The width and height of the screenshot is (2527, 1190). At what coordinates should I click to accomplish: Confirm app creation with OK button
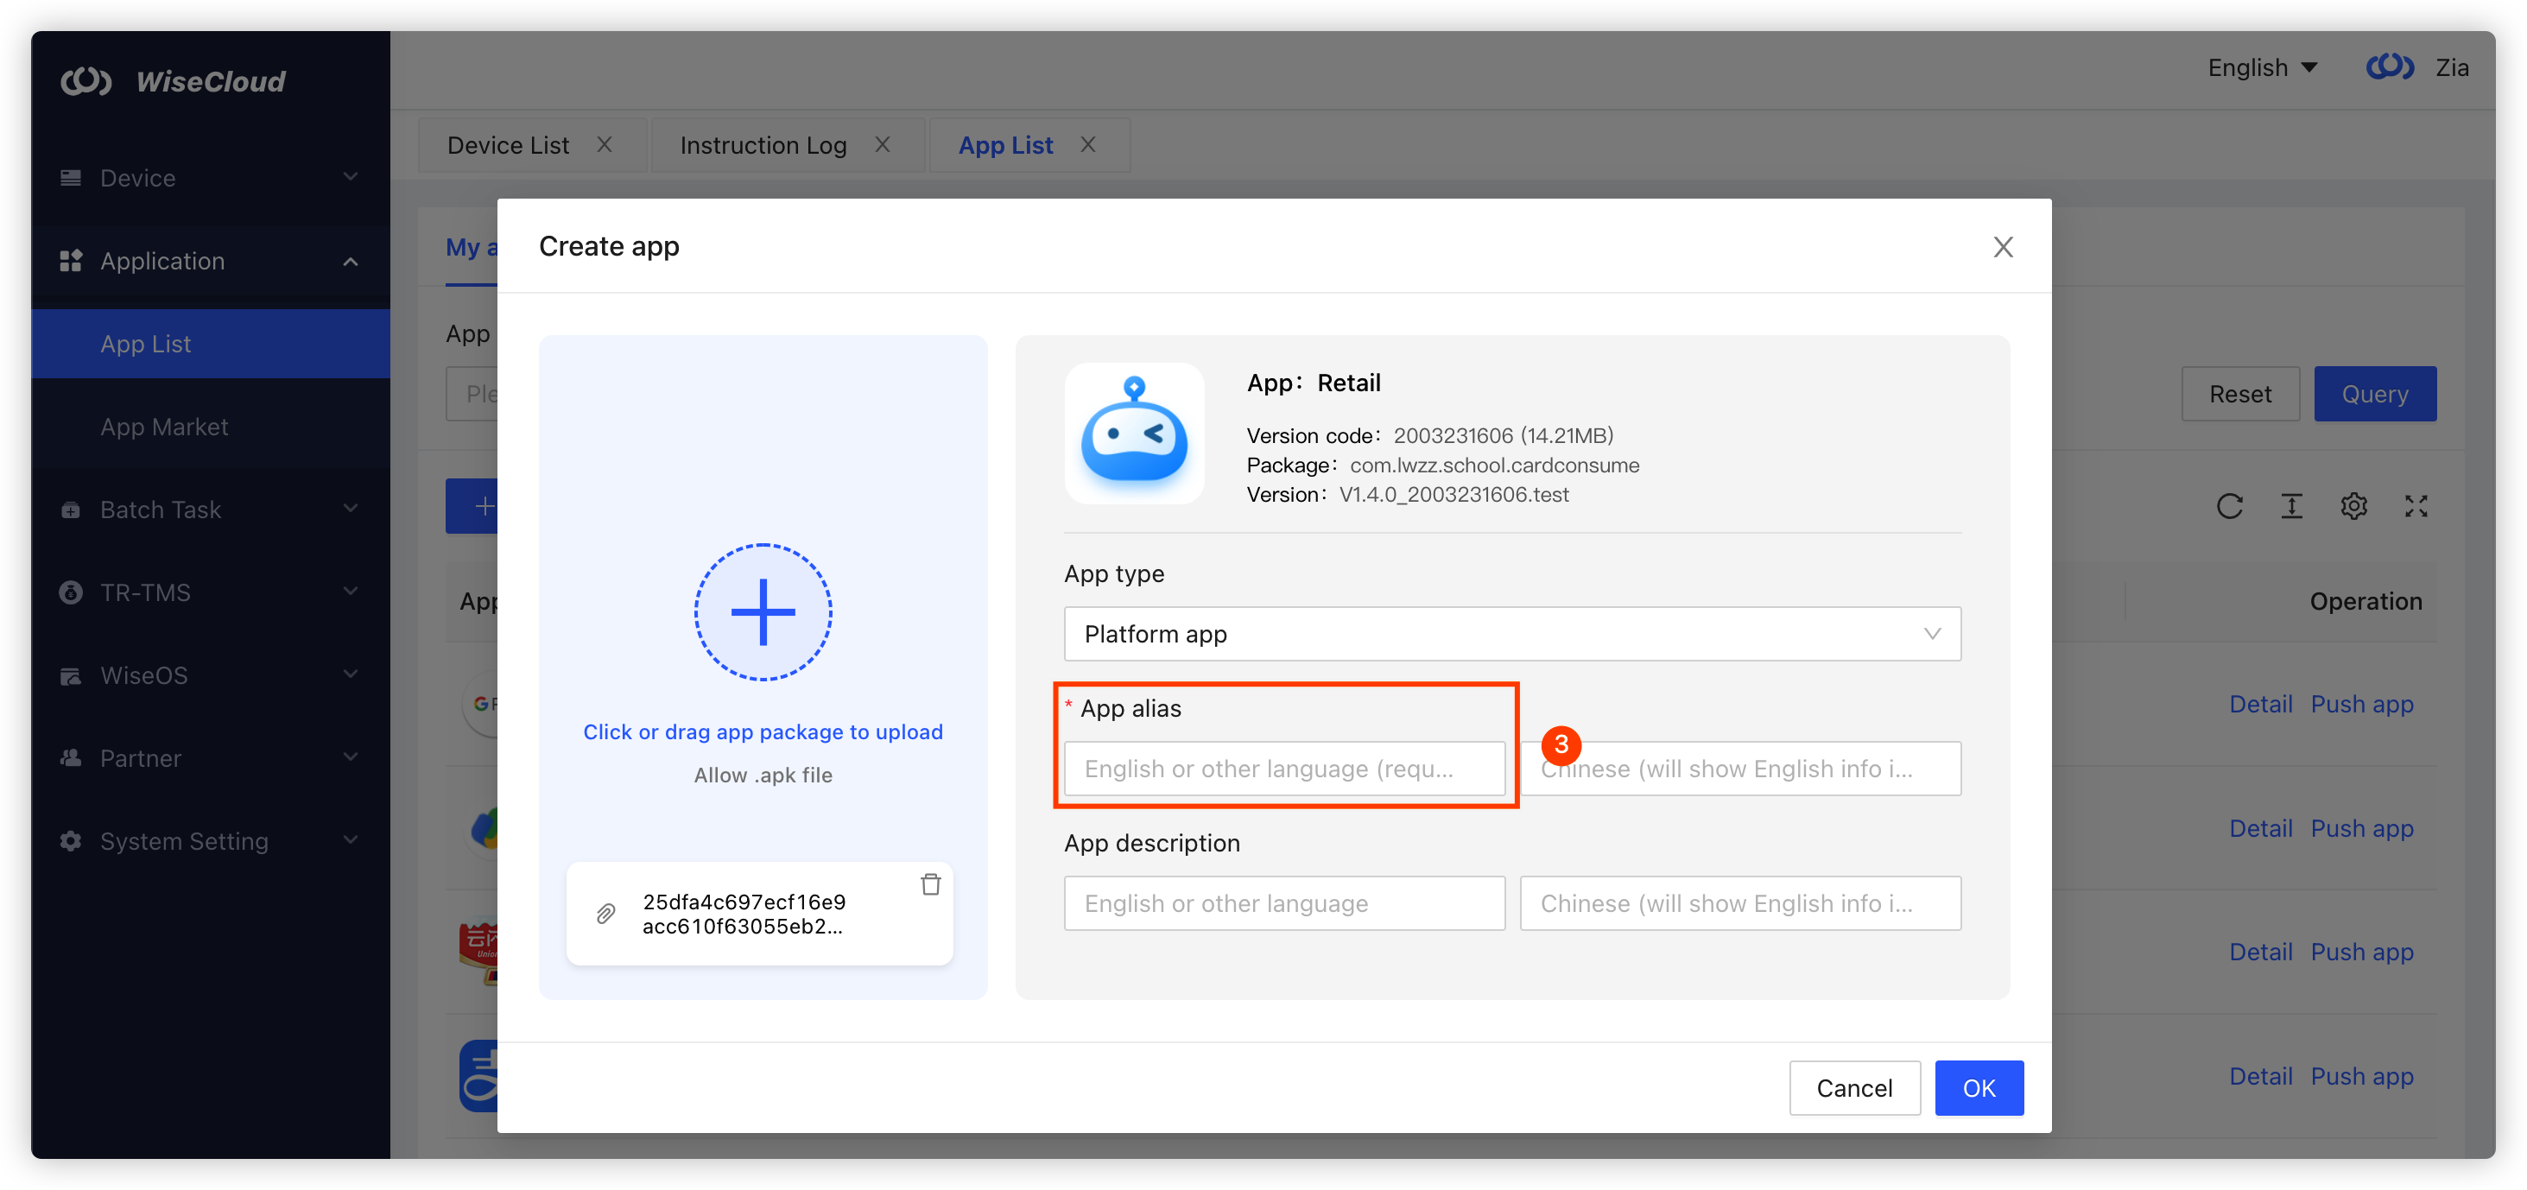coord(1979,1087)
